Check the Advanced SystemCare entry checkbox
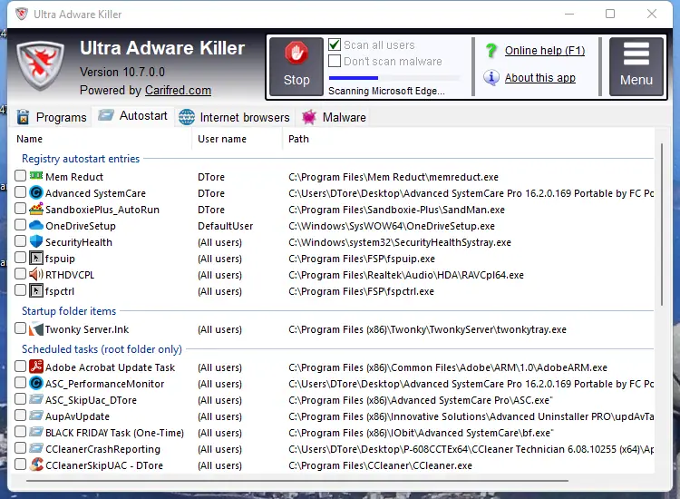This screenshot has height=499, width=680. (20, 191)
